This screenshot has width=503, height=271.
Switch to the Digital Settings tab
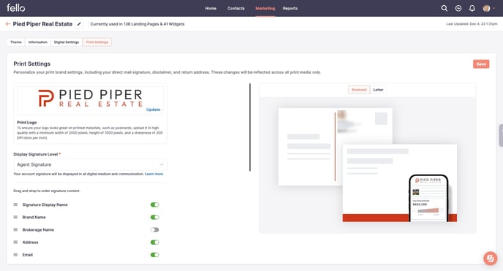click(67, 42)
